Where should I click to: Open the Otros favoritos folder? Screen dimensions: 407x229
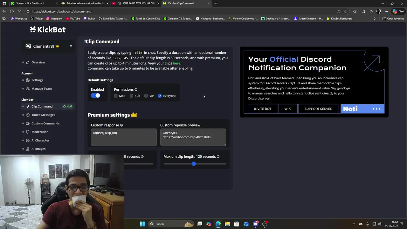pos(393,19)
